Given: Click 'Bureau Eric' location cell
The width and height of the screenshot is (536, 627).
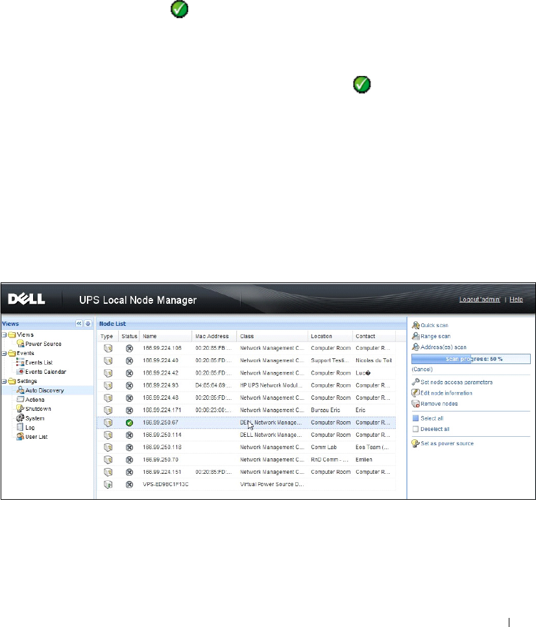Looking at the screenshot, I should point(325,410).
